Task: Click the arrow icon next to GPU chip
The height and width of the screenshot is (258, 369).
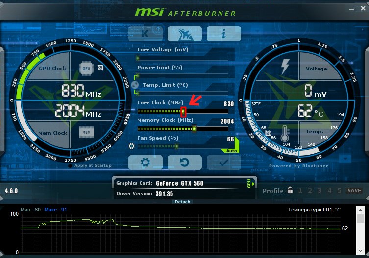Action: tap(100, 68)
